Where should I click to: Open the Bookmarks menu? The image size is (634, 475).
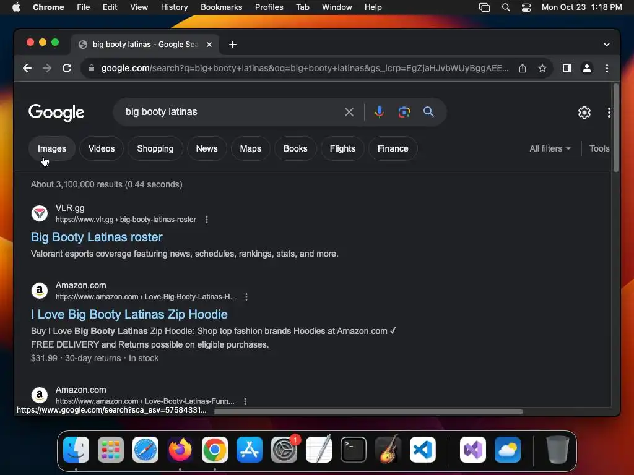tap(221, 7)
